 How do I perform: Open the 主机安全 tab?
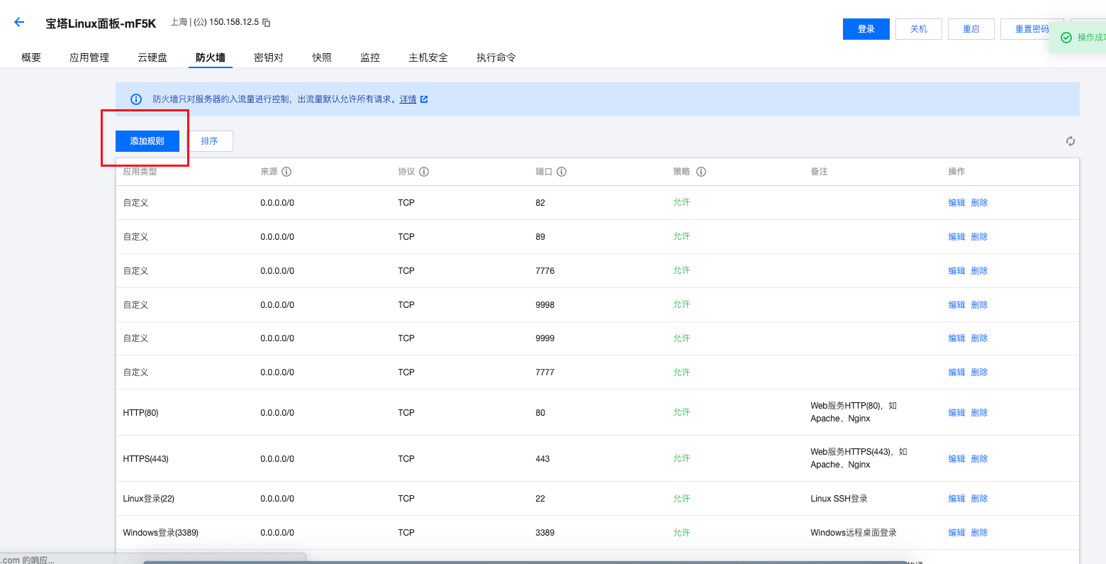click(428, 57)
